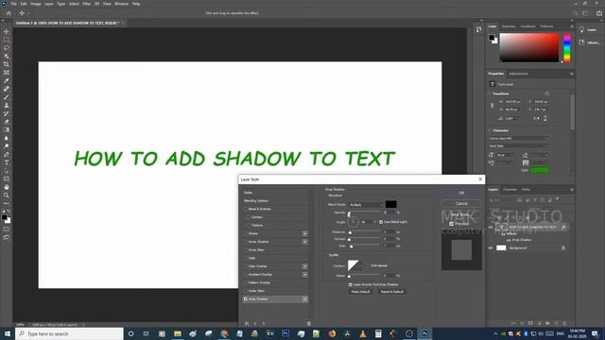Open the Layers panel menu
The image size is (605, 340).
571,190
